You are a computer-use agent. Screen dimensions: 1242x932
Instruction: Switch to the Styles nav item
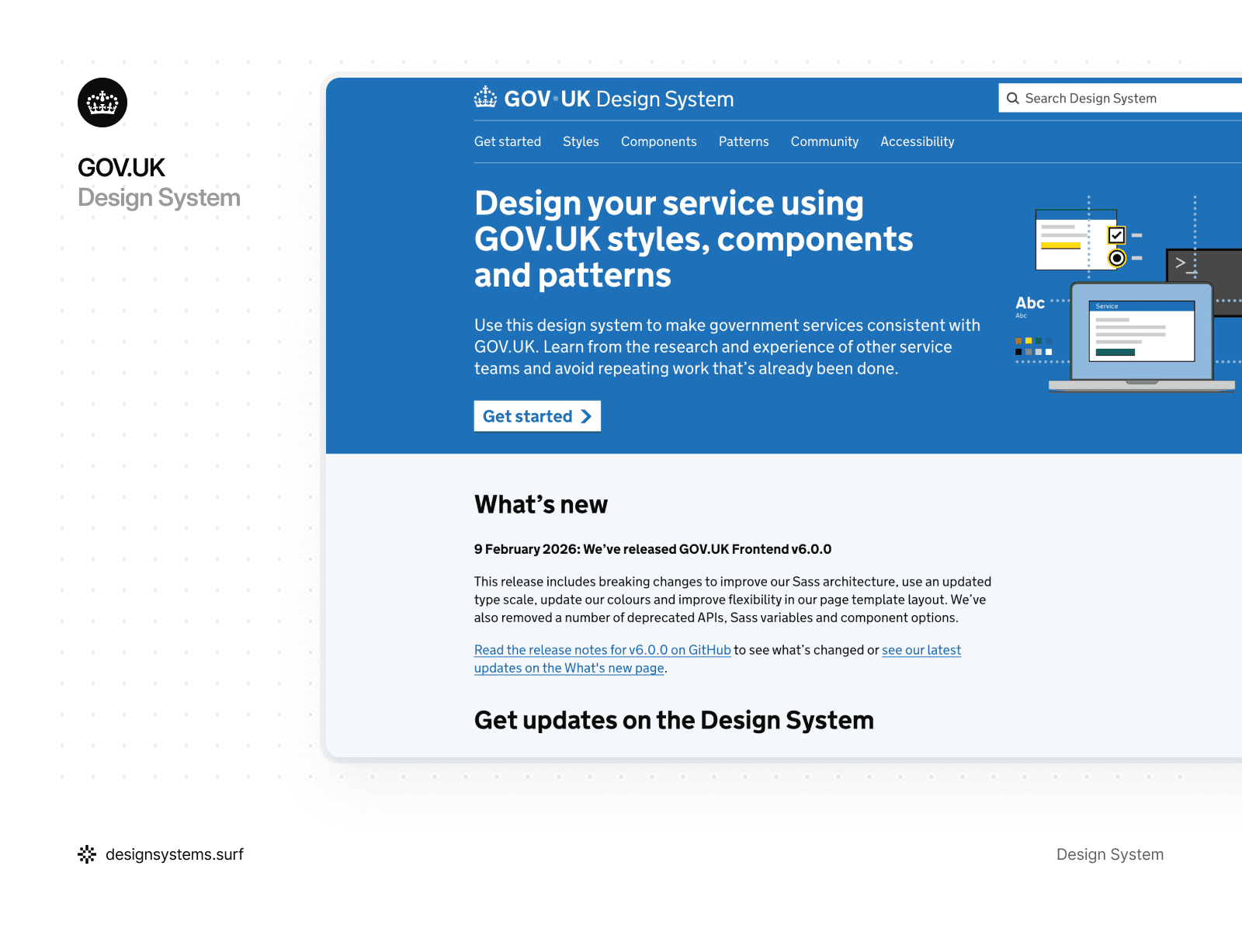click(x=581, y=141)
